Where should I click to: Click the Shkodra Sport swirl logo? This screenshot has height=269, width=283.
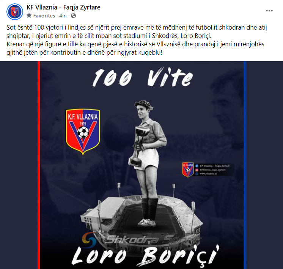click(90, 240)
